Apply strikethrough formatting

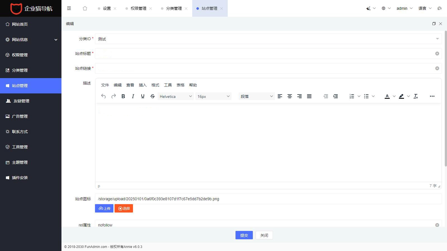[x=153, y=96]
